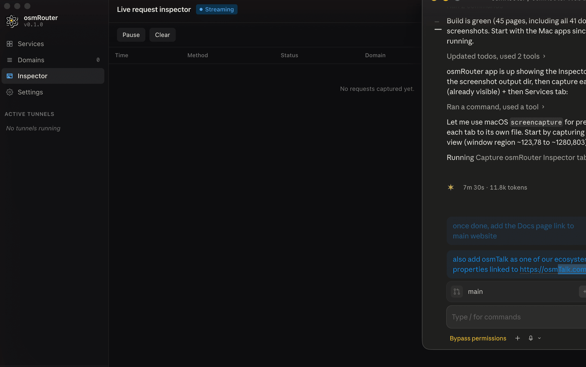586x367 pixels.
Task: Click the plus icon next to Bypass permissions
Action: (x=518, y=338)
